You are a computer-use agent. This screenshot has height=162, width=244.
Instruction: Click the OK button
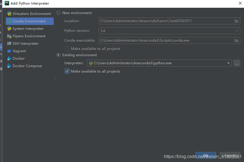206,155
